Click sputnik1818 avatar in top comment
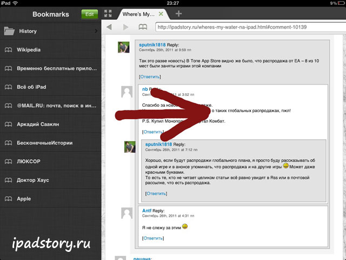This screenshot has width=346, height=260. pos(124,47)
